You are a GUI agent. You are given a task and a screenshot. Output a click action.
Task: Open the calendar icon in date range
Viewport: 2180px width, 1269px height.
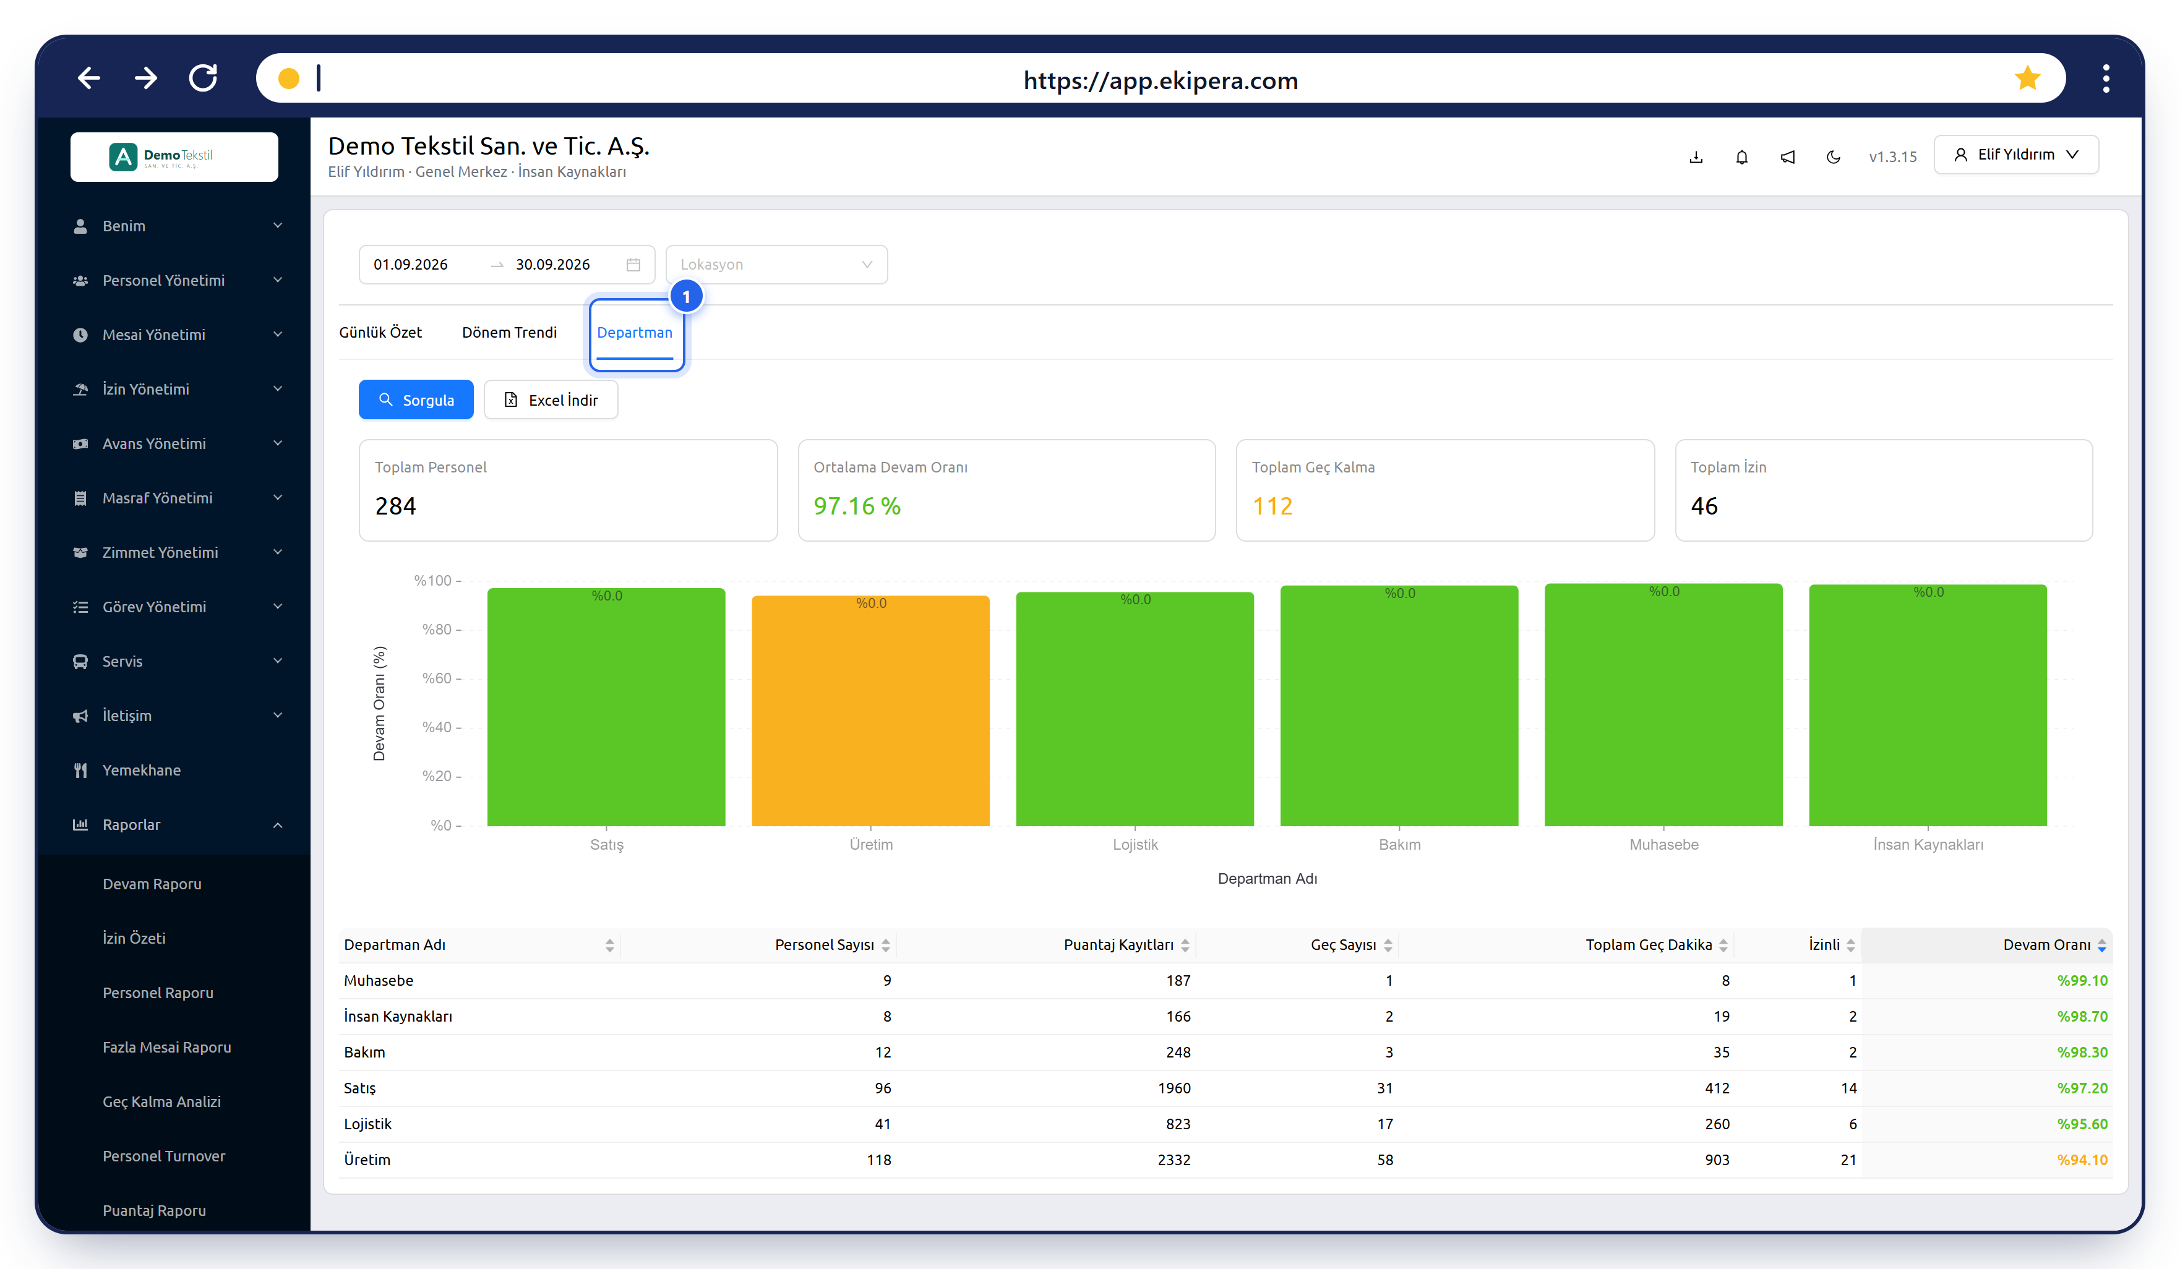pos(633,265)
